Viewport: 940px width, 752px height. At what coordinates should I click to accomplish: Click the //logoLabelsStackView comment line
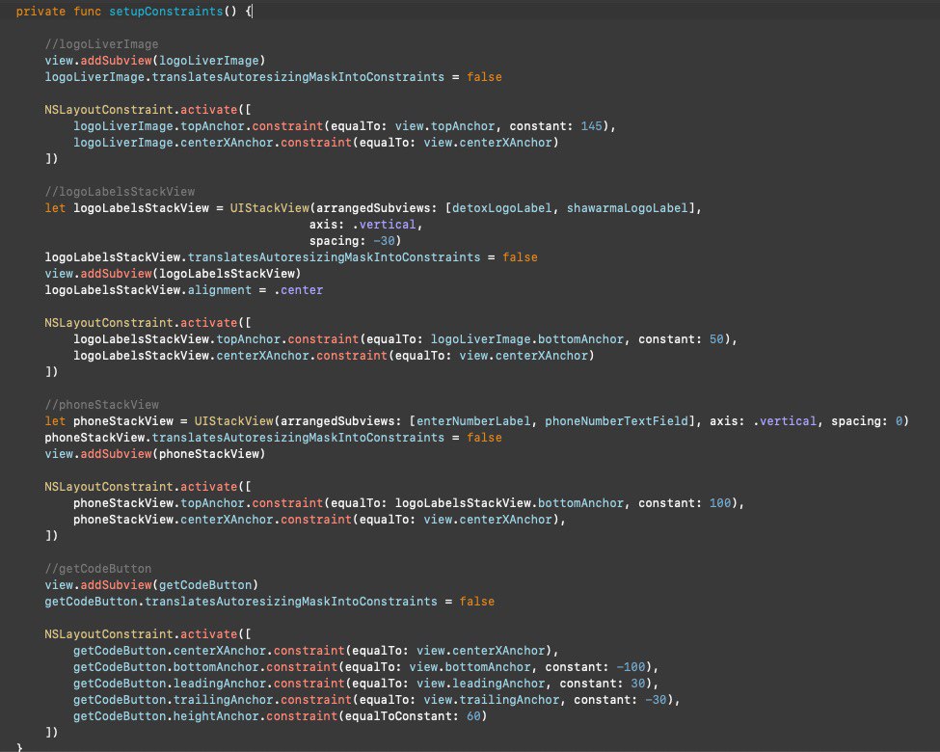[120, 191]
